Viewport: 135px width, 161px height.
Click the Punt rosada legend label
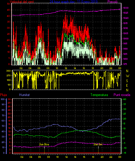pyautogui.click(x=122, y=95)
